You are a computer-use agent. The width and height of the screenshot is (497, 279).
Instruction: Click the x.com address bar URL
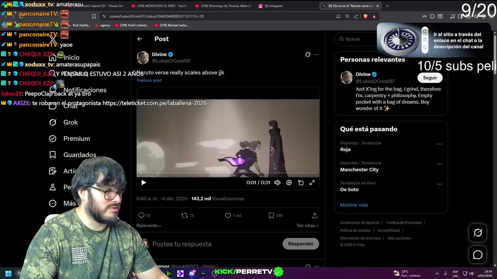coord(156,16)
